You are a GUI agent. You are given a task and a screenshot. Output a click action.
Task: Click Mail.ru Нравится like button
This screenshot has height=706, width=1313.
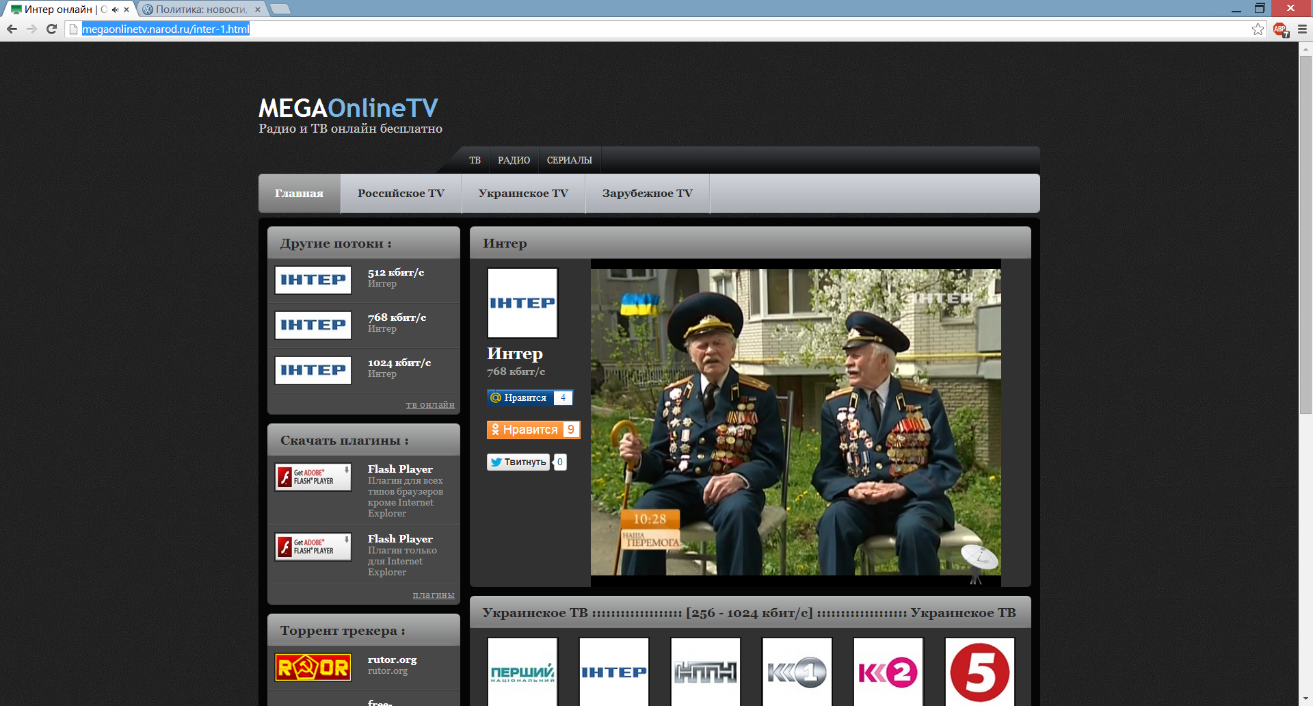coord(529,397)
